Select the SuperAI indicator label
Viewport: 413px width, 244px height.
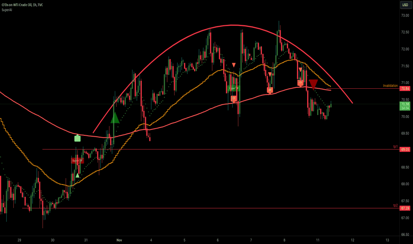tap(7, 10)
